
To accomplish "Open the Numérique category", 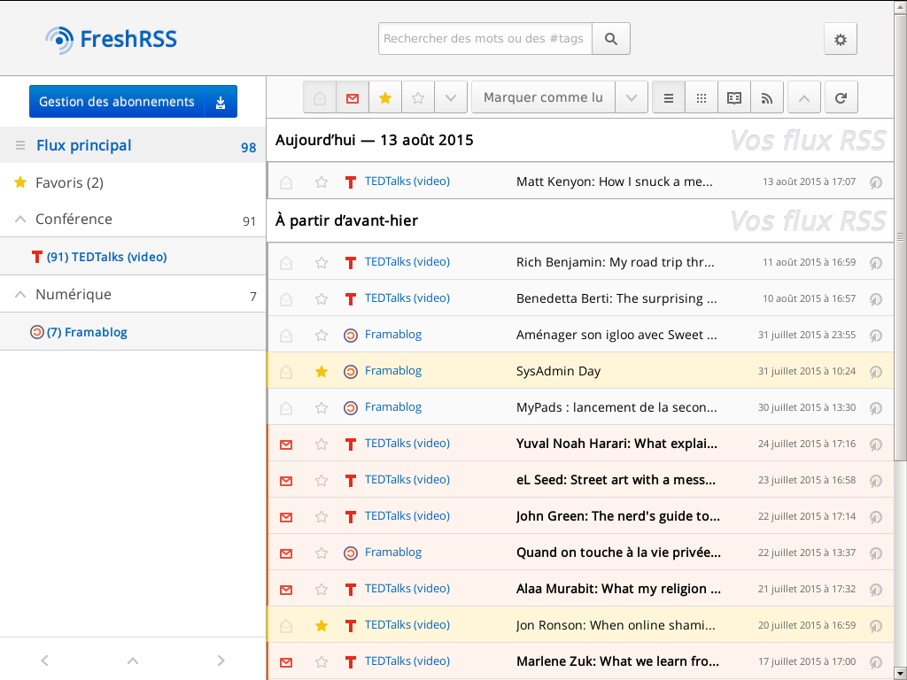I will pyautogui.click(x=73, y=294).
